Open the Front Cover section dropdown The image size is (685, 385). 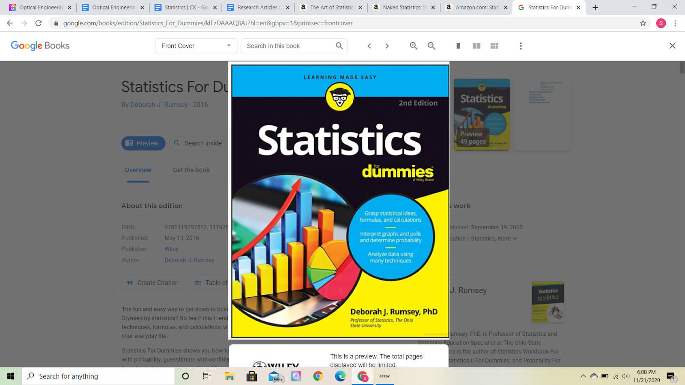tap(196, 46)
